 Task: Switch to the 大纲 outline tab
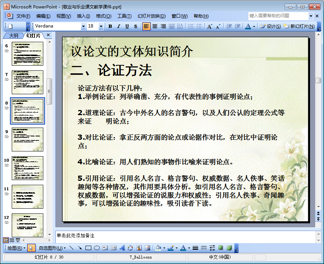(14, 36)
